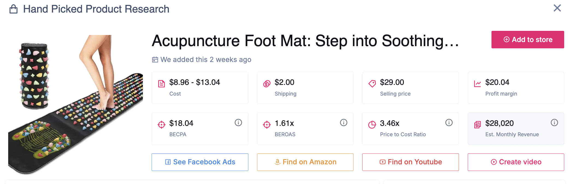Click the Acupuncture Foot Mat product title
571x184 pixels.
pyautogui.click(x=305, y=41)
